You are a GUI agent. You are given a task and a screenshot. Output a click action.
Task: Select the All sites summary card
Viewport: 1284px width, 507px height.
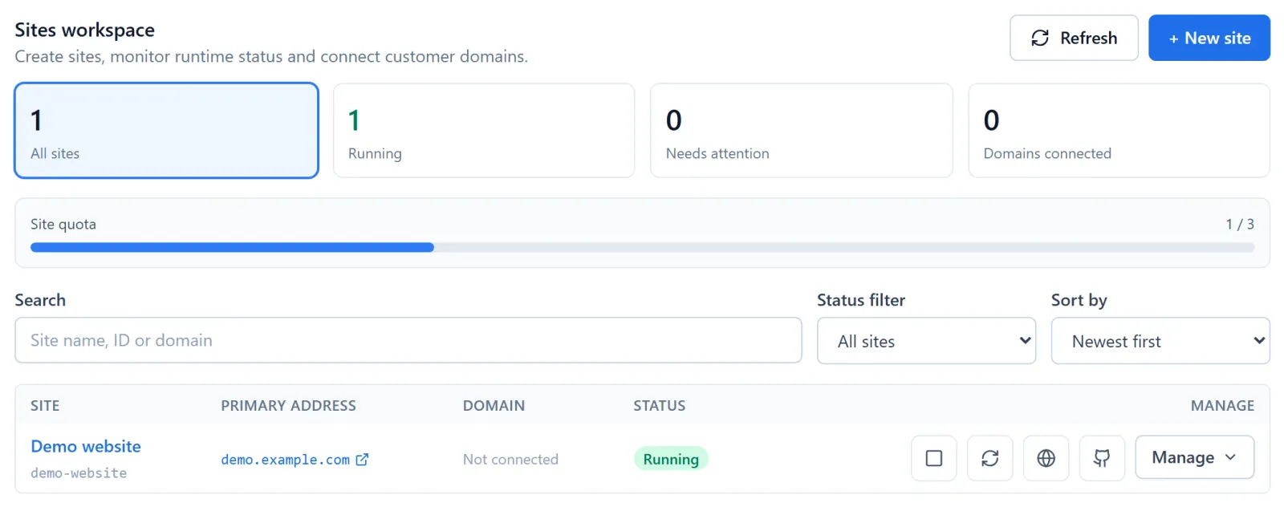click(166, 130)
